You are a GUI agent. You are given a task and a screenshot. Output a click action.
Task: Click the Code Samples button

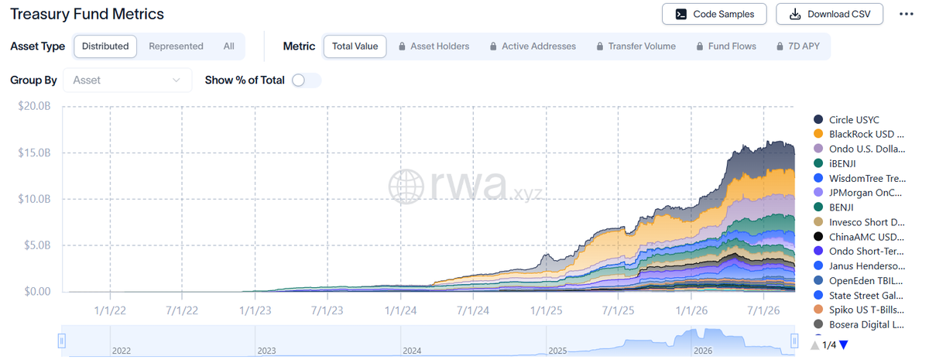(x=714, y=14)
